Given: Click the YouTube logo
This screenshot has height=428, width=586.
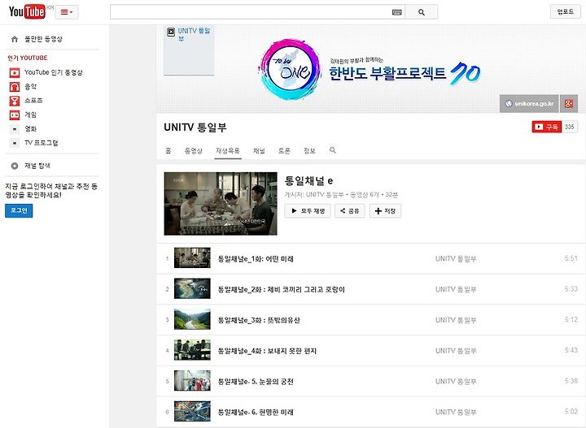Looking at the screenshot, I should pos(27,12).
